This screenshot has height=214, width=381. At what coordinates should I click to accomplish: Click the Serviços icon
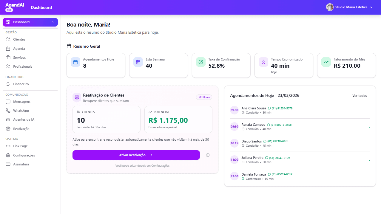[8, 57]
